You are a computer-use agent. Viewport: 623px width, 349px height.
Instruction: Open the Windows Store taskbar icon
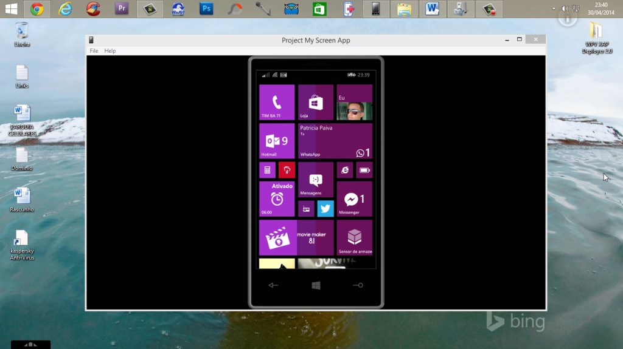click(319, 8)
